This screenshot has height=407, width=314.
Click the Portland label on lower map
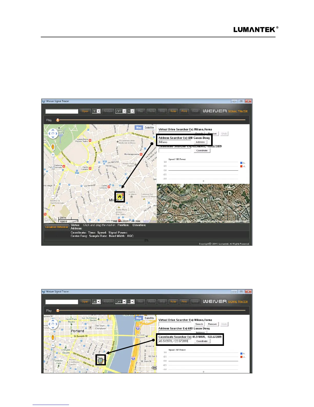[x=77, y=331]
